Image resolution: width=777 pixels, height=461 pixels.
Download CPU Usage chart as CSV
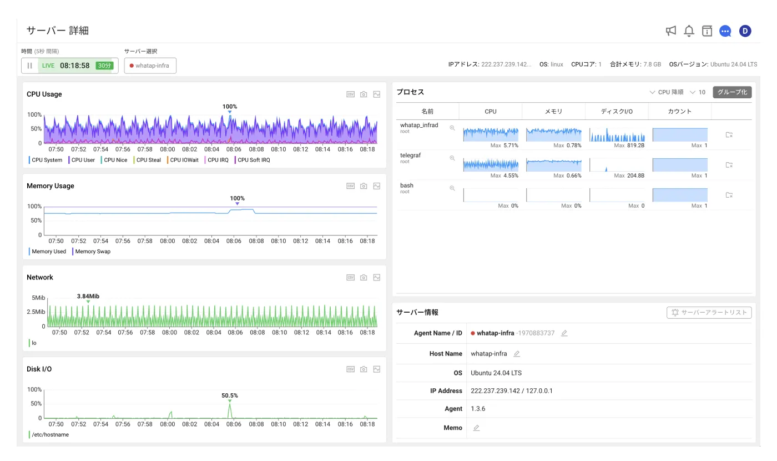(350, 94)
